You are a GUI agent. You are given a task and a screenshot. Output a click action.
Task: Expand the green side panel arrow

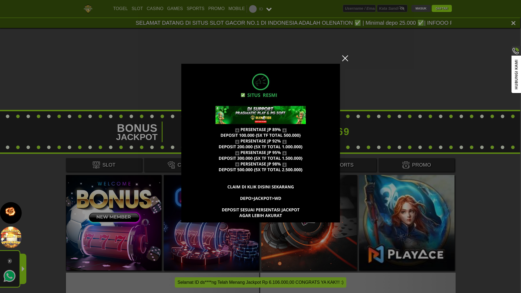[x=23, y=269]
